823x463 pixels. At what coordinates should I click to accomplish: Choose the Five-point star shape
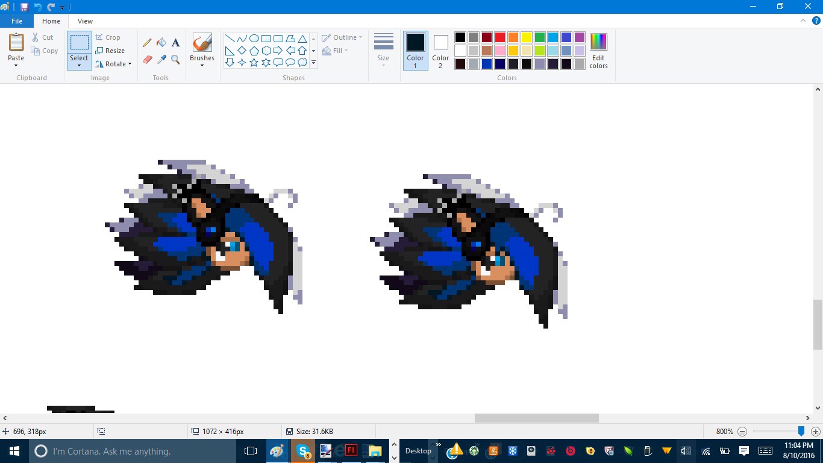(x=254, y=63)
